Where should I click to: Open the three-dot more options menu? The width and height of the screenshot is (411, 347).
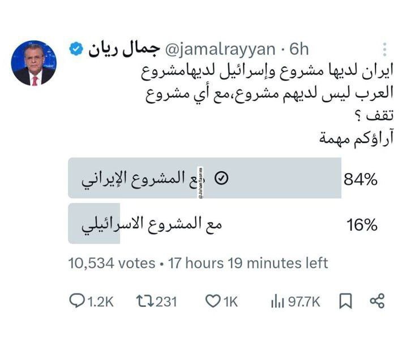[x=384, y=49]
